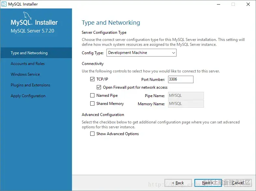Click the MySQL dolphin logo
The width and height of the screenshot is (256, 191).
pyautogui.click(x=27, y=16)
